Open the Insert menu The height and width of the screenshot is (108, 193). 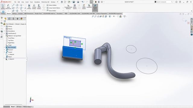27,2
